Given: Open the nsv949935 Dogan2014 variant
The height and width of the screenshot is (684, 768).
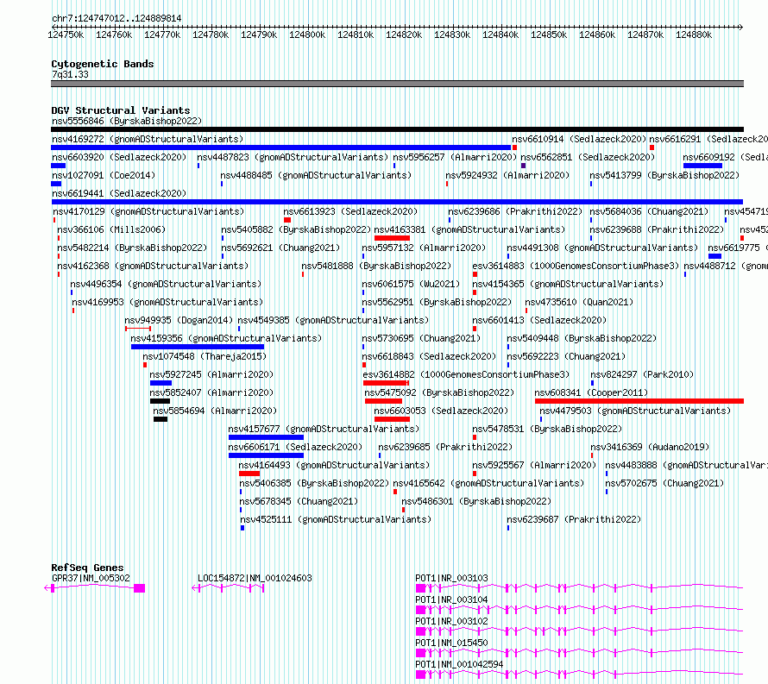Looking at the screenshot, I should coord(179,320).
